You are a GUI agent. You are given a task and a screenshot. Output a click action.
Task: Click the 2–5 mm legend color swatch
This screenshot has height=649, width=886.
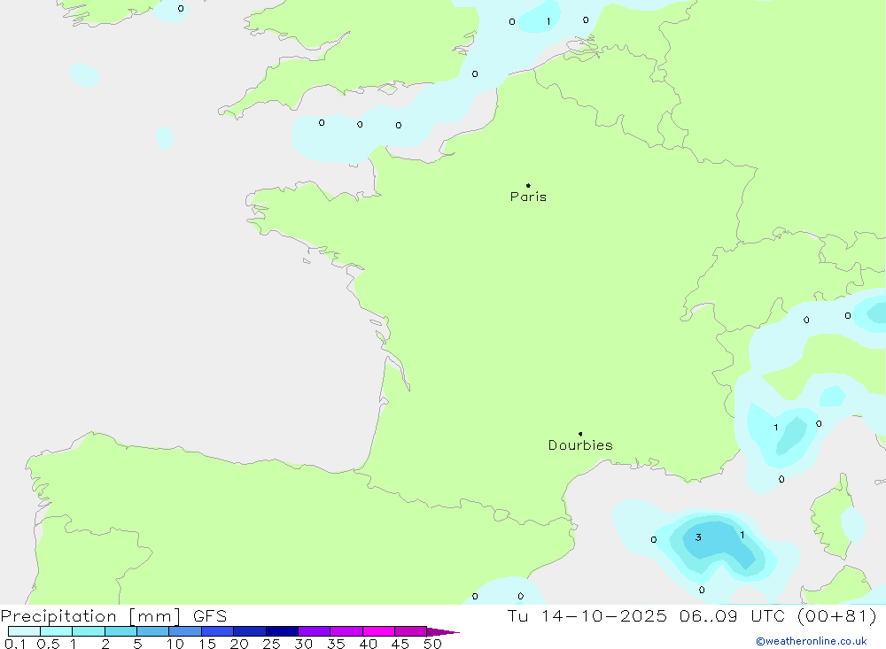point(120,631)
